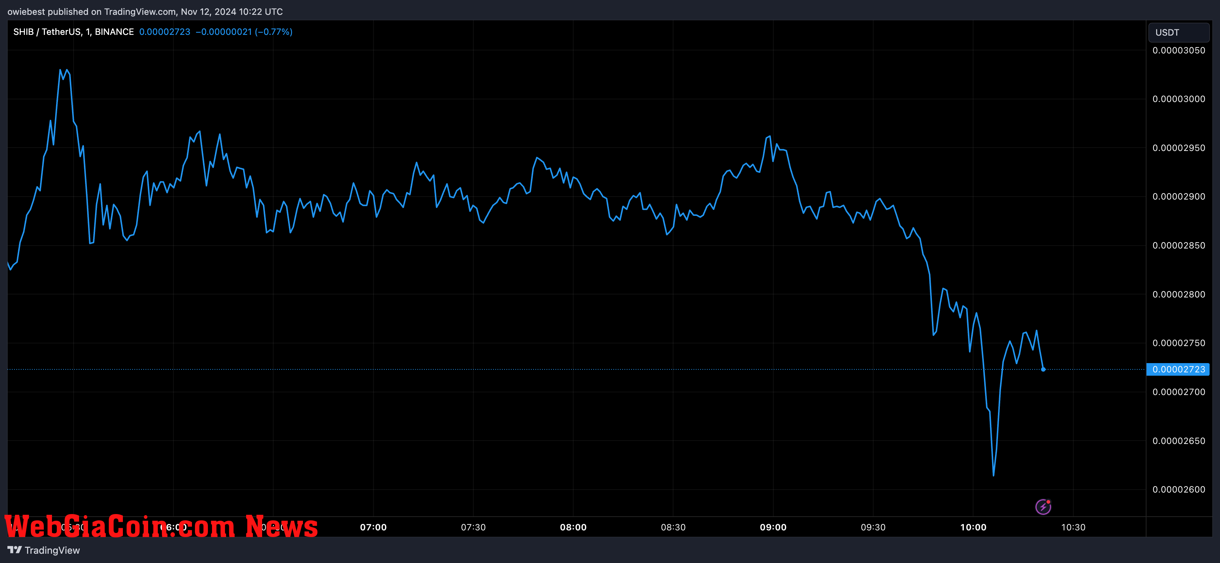
Task: Click the 09:30 time axis label
Action: [873, 527]
